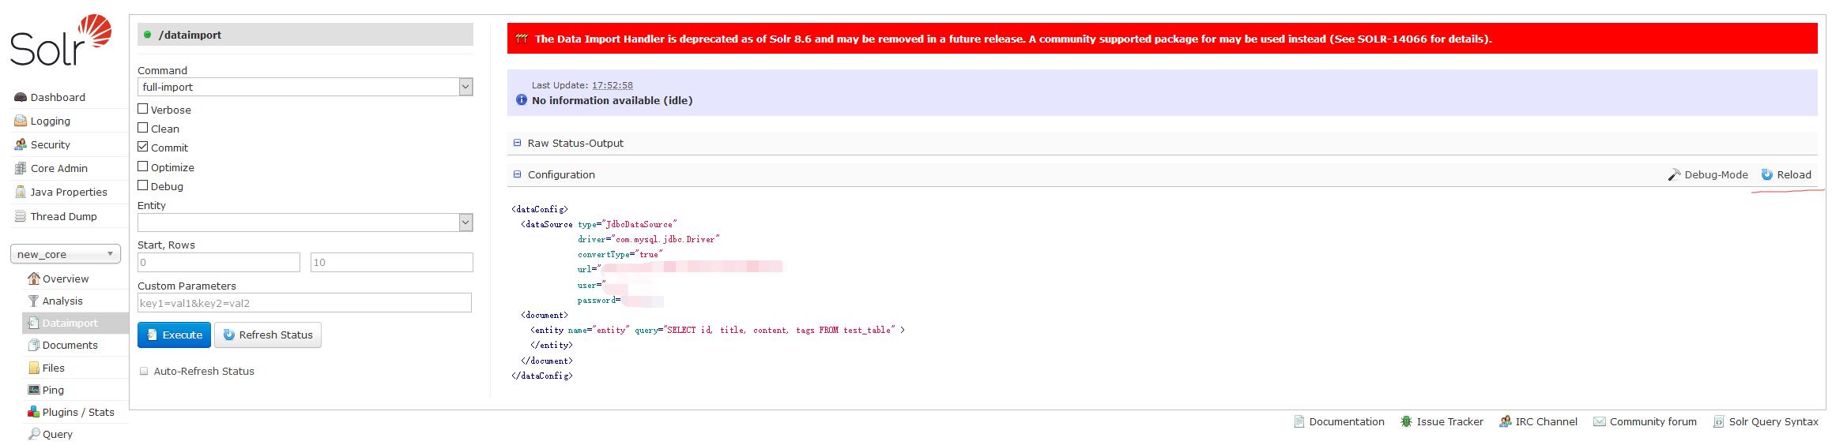This screenshot has height=445, width=1832.
Task: Open the Documentation link
Action: (x=1347, y=421)
